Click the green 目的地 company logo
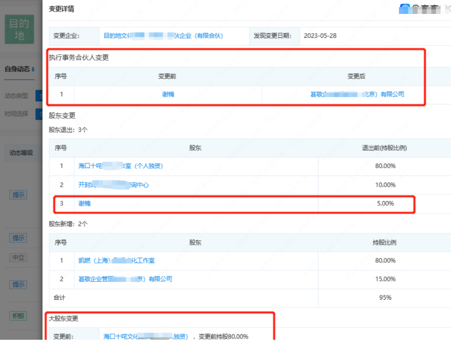 click(19, 29)
